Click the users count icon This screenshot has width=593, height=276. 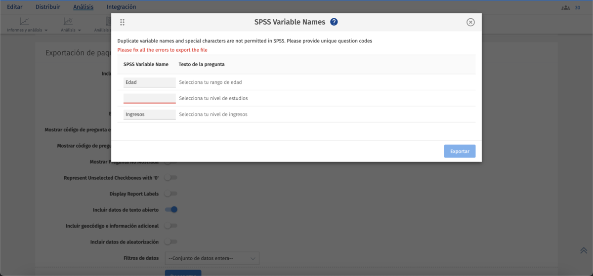tap(565, 7)
